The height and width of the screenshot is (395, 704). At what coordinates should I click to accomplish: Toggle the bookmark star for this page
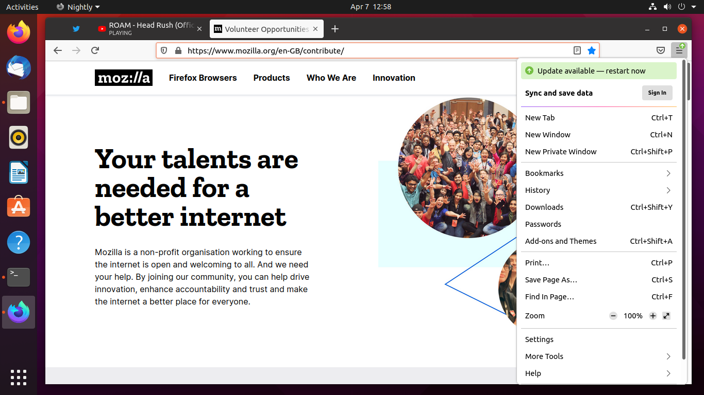pos(592,50)
